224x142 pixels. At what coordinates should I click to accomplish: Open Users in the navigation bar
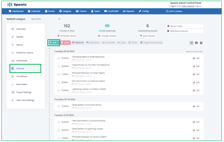pos(96,11)
